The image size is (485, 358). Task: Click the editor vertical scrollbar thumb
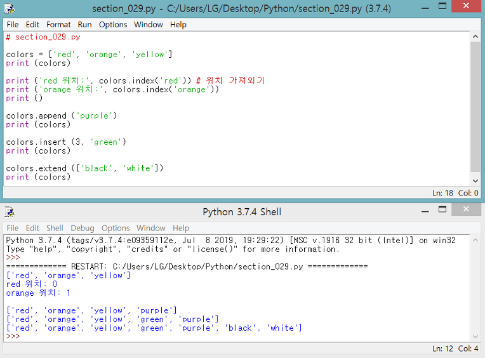pos(475,107)
